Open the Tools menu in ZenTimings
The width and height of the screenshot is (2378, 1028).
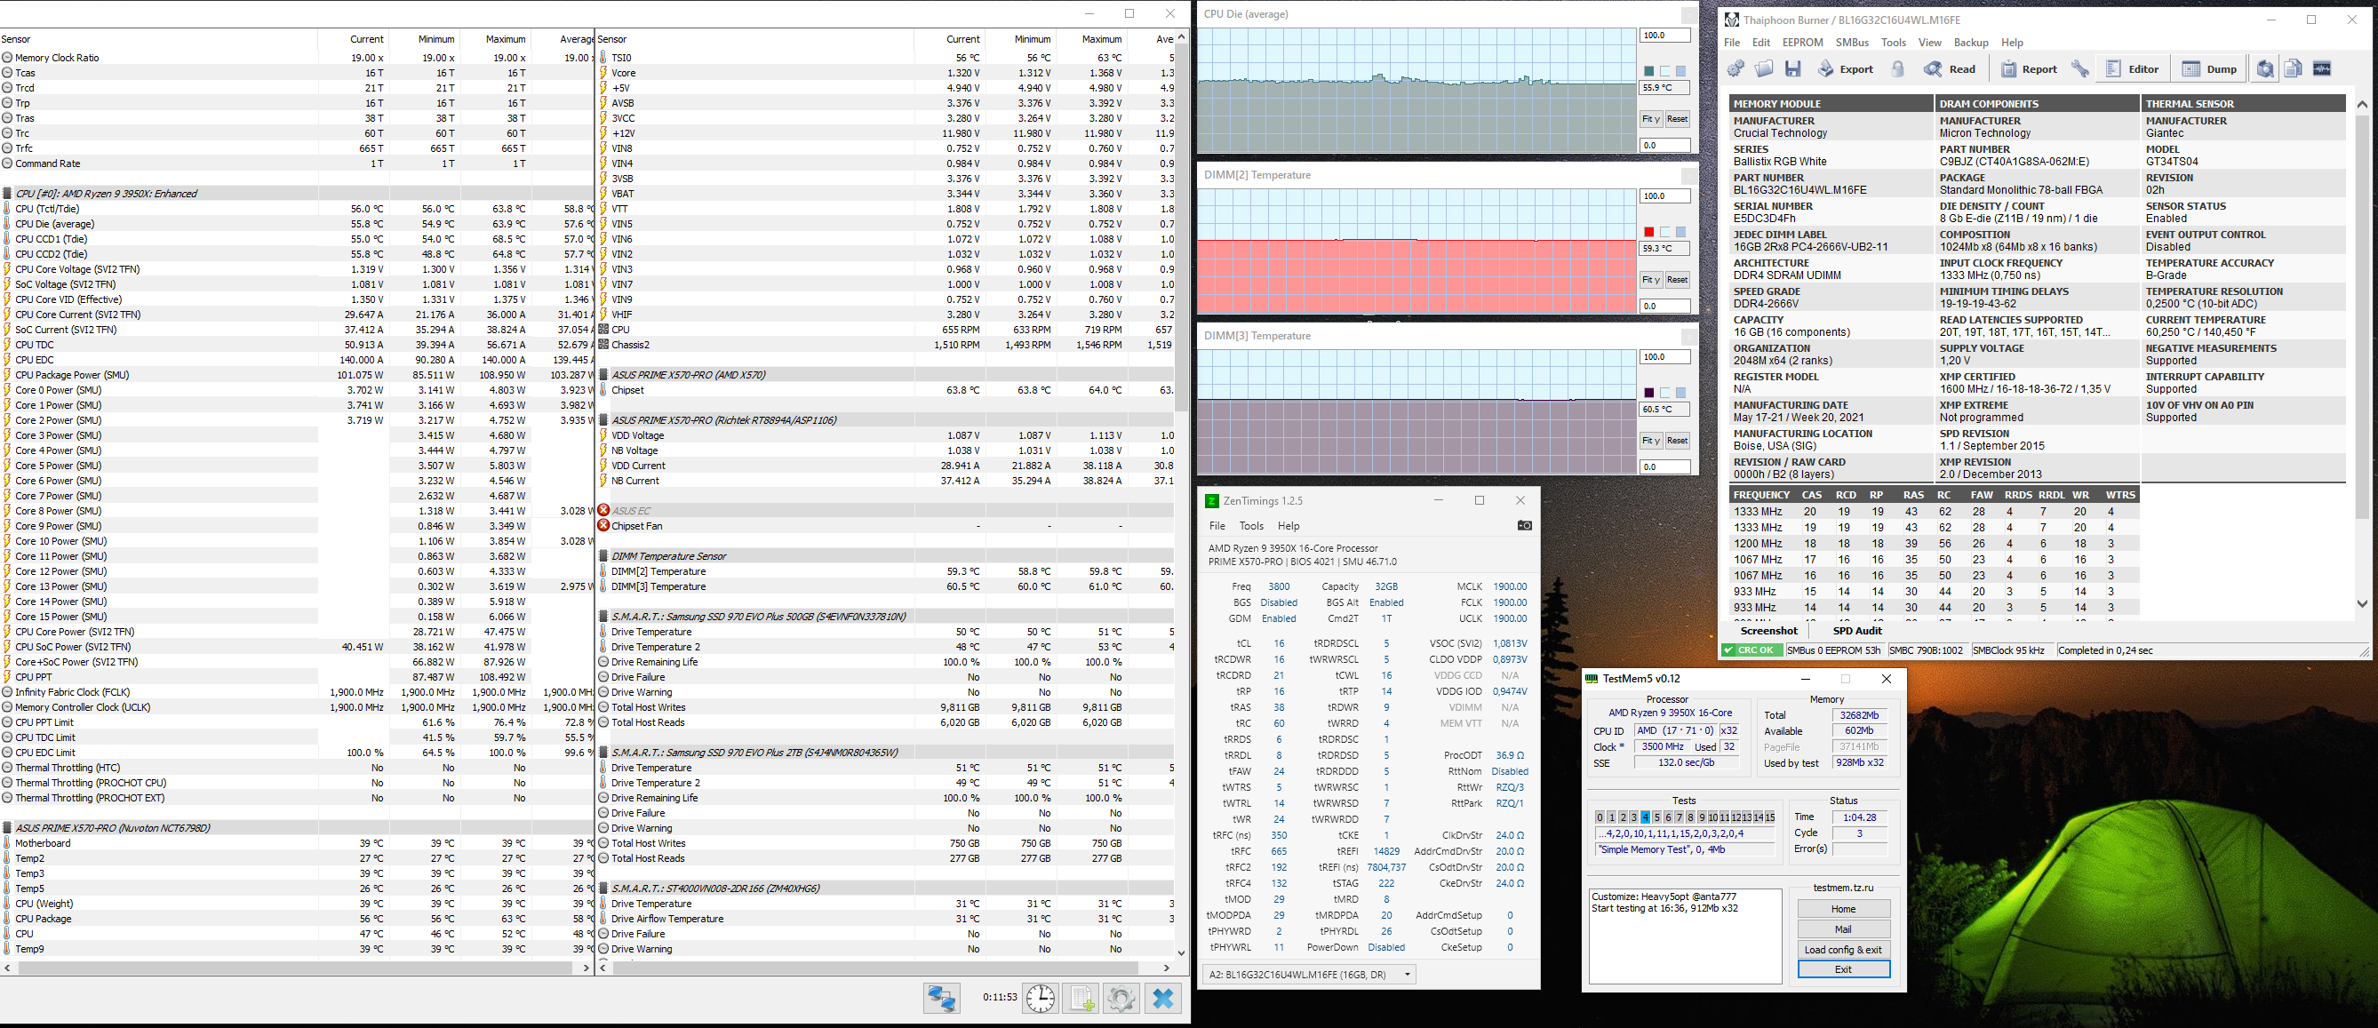click(x=1251, y=526)
